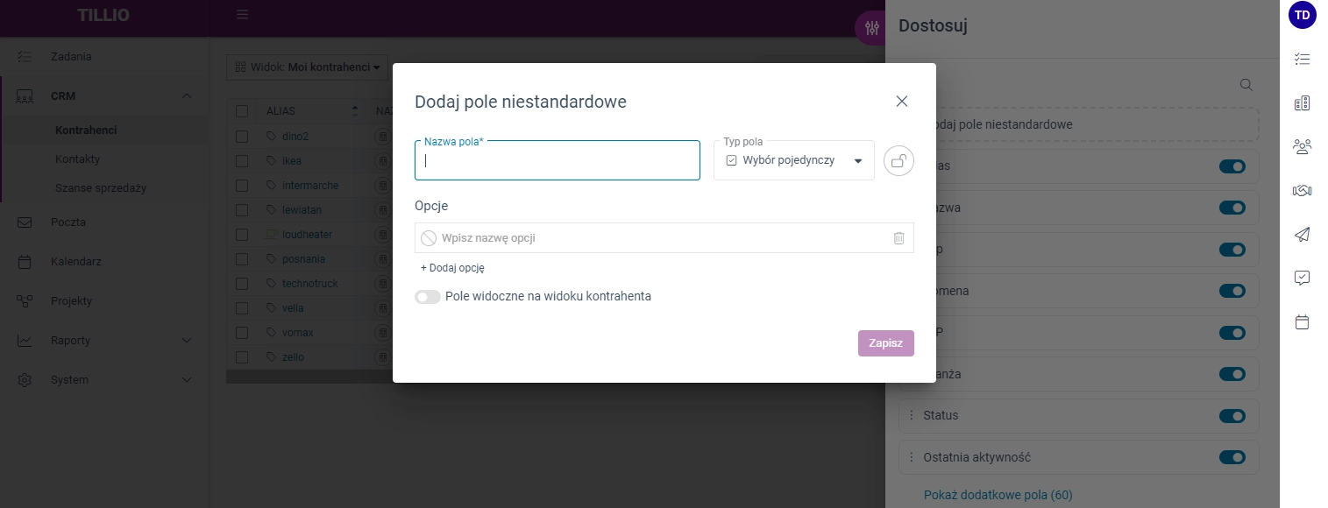Open the calendar icon in right rail
This screenshot has height=508, width=1328.
[1303, 322]
